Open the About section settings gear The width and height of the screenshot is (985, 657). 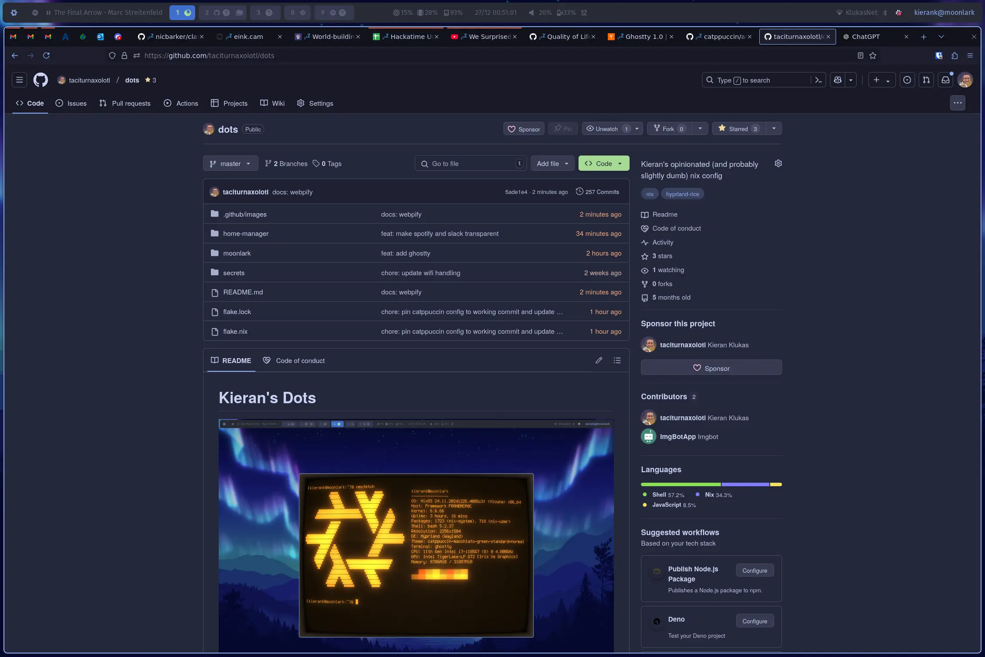(x=778, y=163)
